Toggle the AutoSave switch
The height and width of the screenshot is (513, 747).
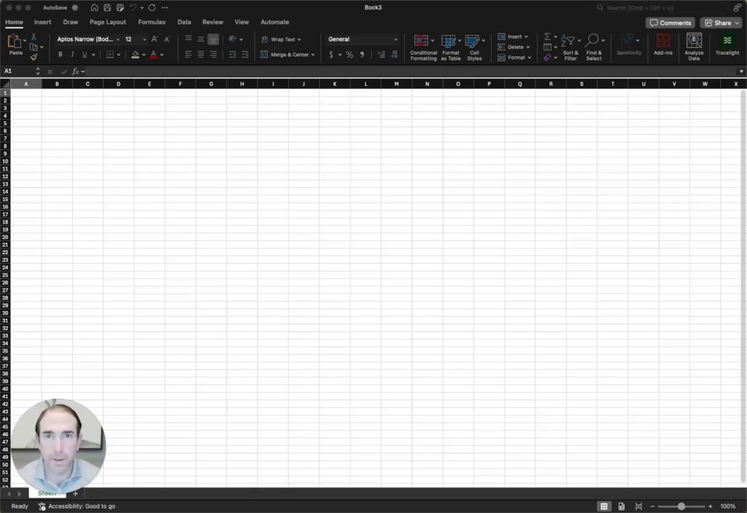75,8
